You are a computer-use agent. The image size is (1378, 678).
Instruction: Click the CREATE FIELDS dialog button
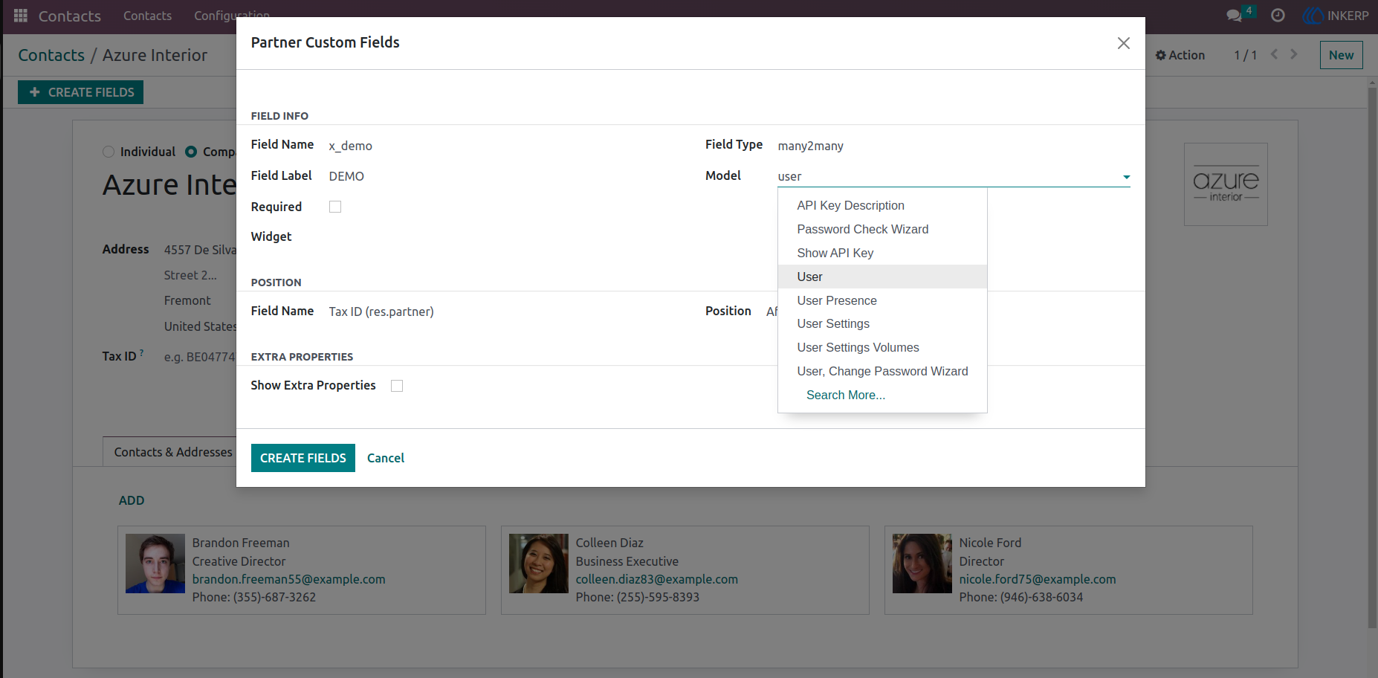pyautogui.click(x=303, y=458)
